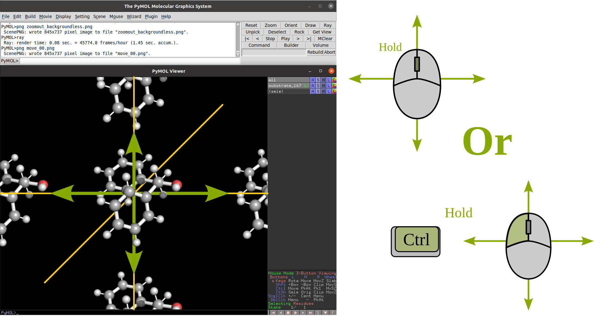Open Show menu for substrate_167
This screenshot has height=316, width=607.
coord(318,86)
